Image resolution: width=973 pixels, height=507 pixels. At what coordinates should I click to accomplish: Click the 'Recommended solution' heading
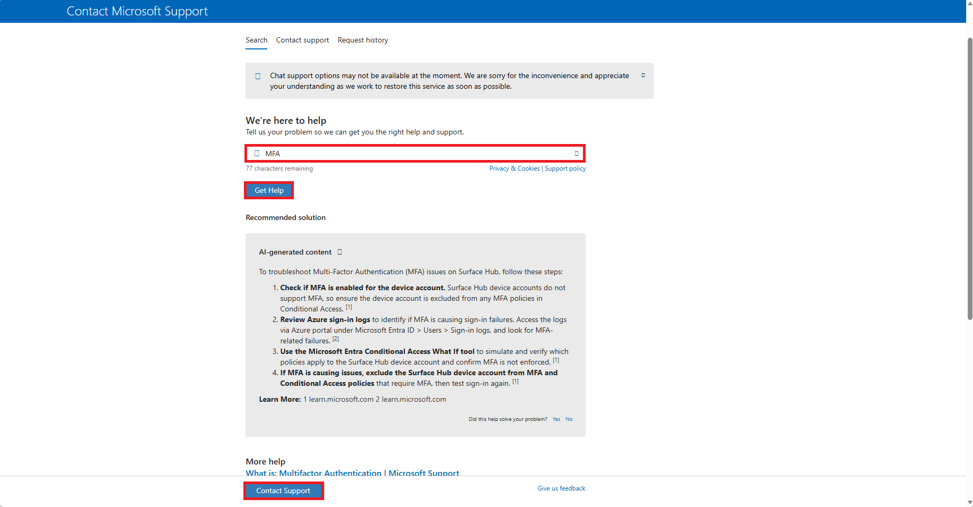285,217
